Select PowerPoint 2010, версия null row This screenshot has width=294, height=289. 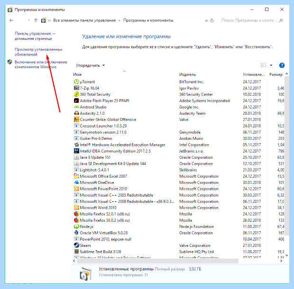tap(179, 239)
